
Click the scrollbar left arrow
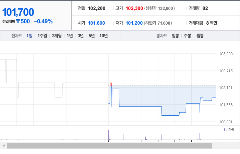[3, 145]
